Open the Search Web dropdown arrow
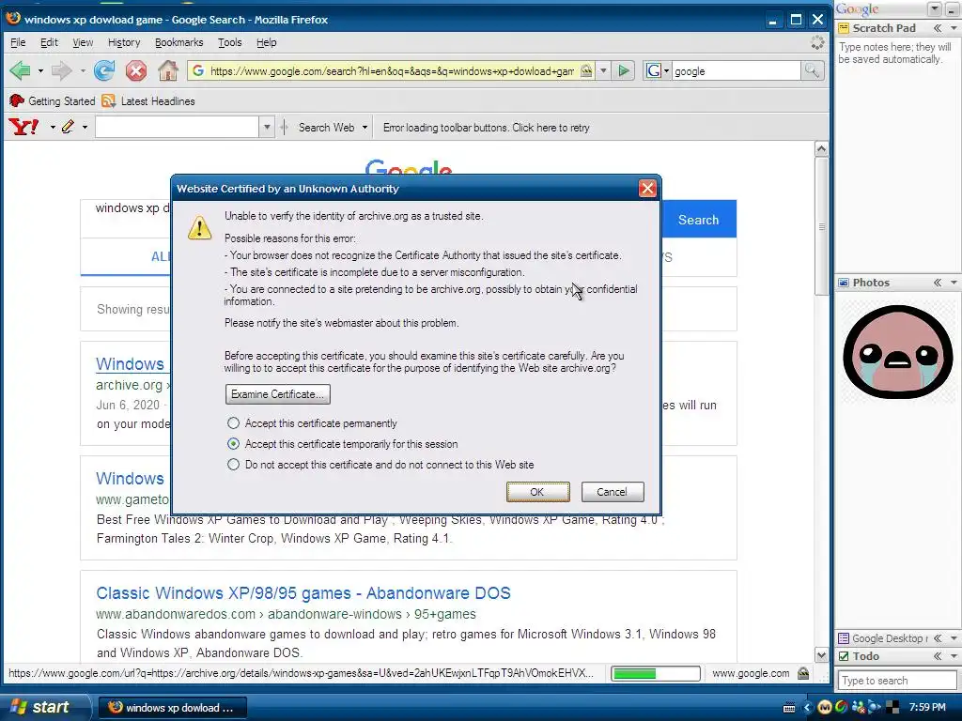This screenshot has height=721, width=962. [365, 128]
